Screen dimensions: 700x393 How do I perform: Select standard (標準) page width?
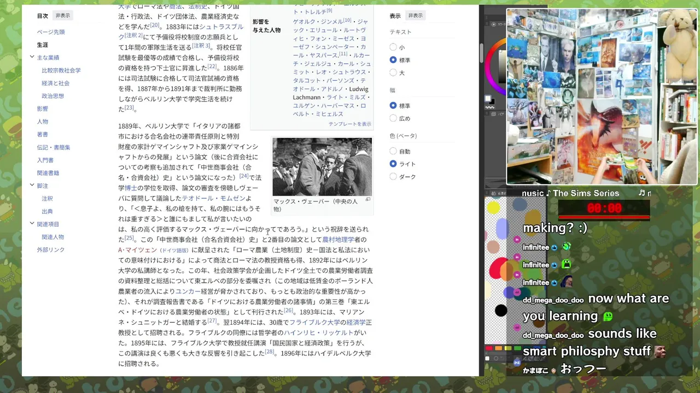coord(393,105)
